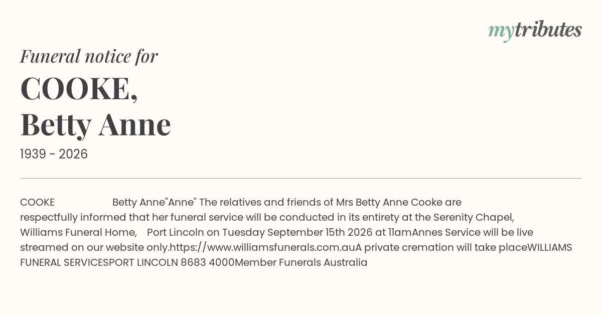Click the 'Williams Funeral Home' text

coord(77,233)
